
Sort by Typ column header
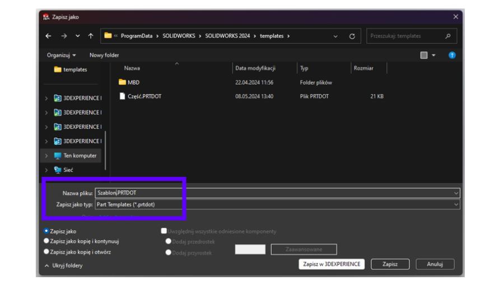click(x=304, y=68)
